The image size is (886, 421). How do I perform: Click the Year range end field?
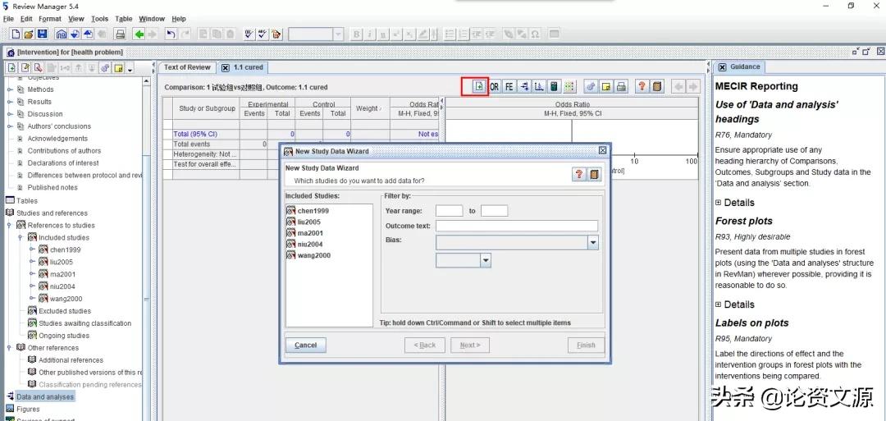click(495, 211)
